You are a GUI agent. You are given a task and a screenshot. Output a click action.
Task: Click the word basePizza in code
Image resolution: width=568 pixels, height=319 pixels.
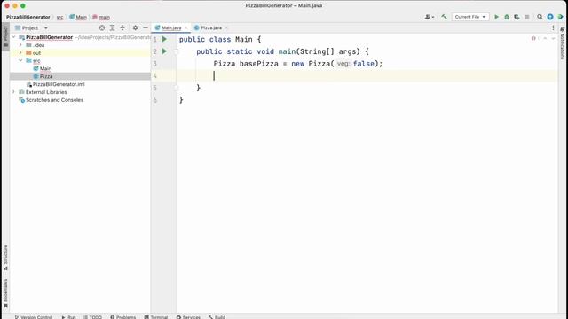[258, 64]
